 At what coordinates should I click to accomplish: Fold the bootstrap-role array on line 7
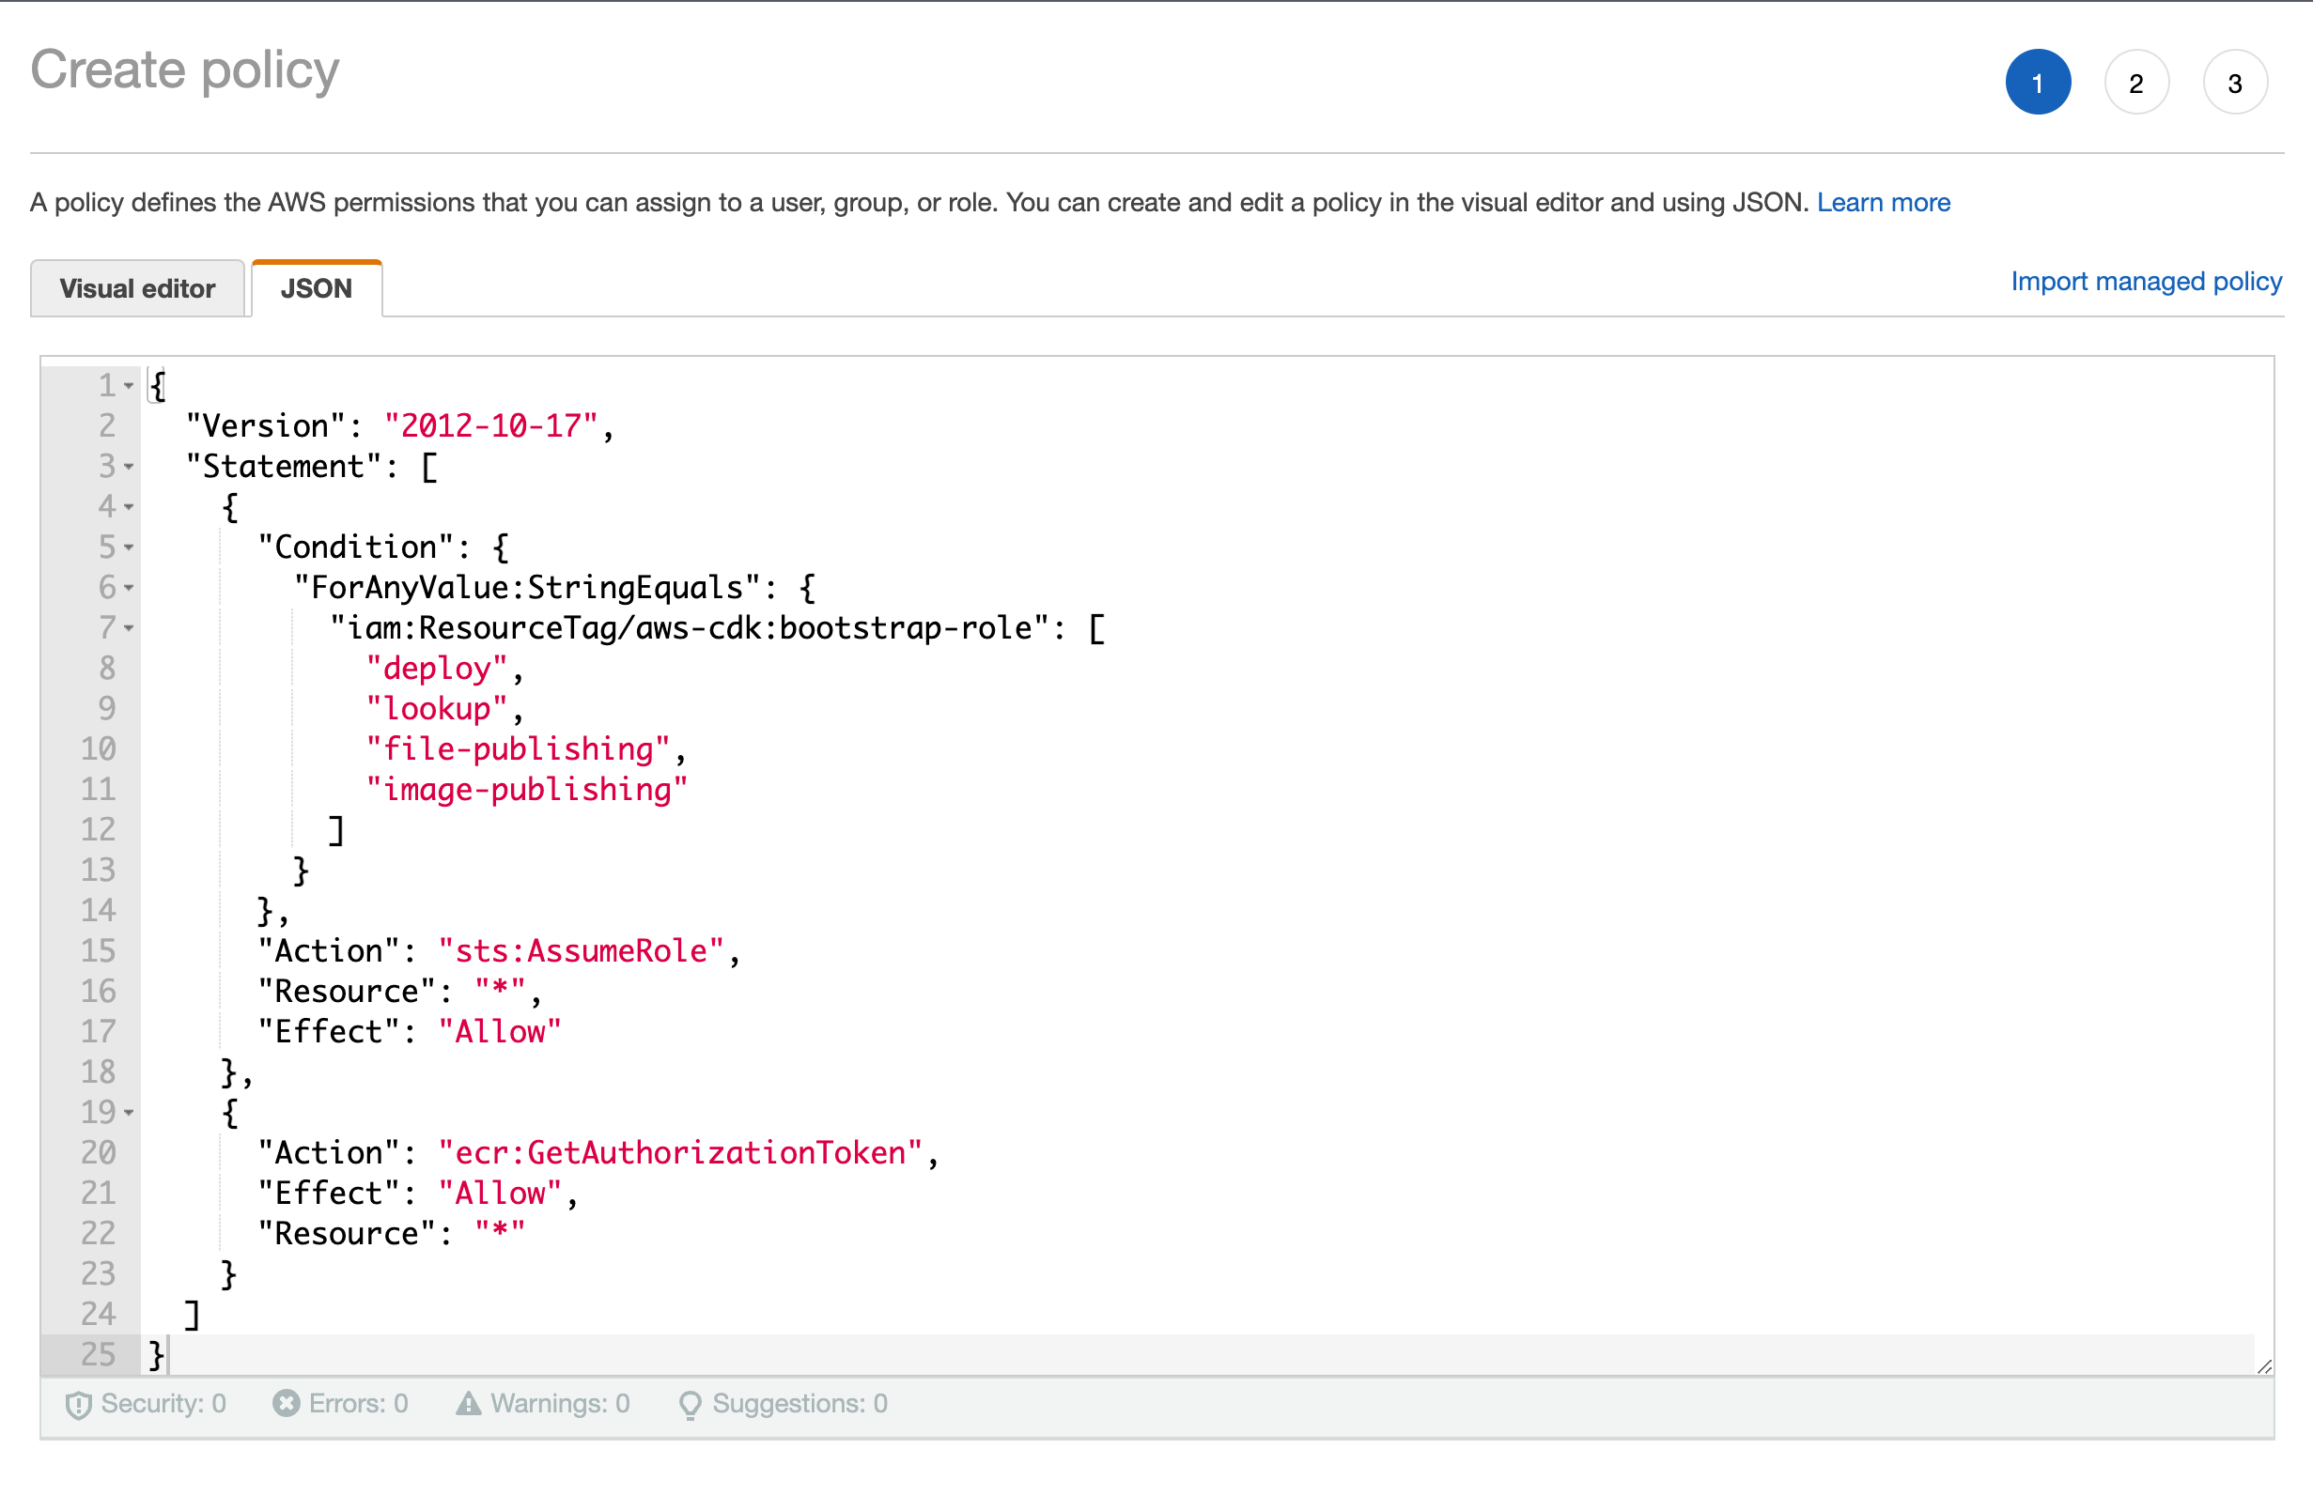click(128, 628)
